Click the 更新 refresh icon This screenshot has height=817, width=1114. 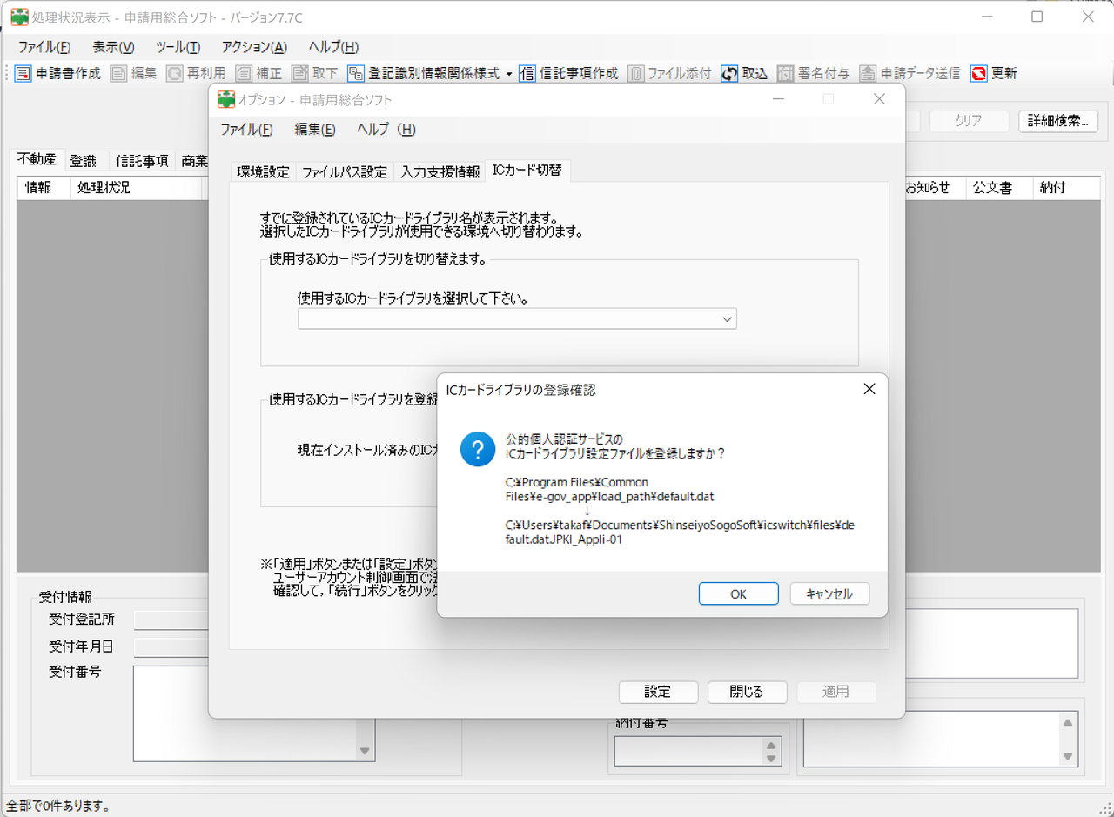coord(979,74)
